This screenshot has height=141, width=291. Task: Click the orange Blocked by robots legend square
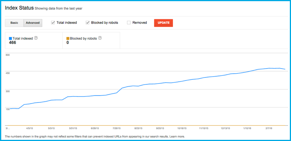click(x=68, y=39)
